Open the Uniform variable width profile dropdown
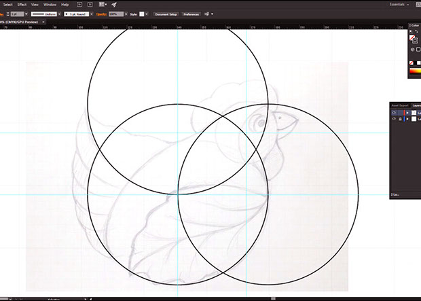The image size is (421, 301). pos(60,14)
